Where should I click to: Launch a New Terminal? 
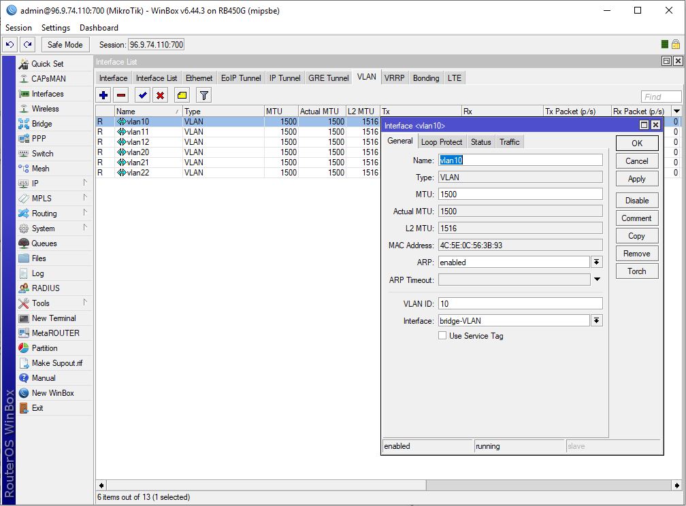(x=53, y=318)
